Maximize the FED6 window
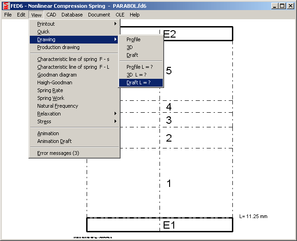 (x=282, y=6)
